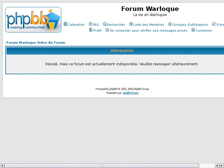Click the S'enregistrer checkmark icon

pyautogui.click(x=214, y=24)
